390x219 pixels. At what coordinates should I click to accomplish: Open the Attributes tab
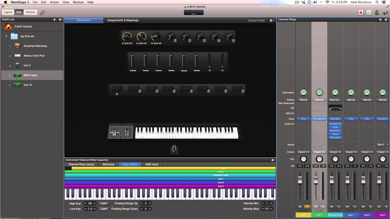point(108,165)
